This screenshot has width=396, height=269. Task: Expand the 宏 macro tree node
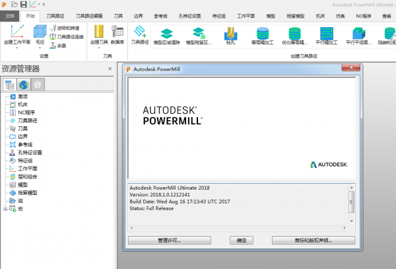tap(6, 209)
